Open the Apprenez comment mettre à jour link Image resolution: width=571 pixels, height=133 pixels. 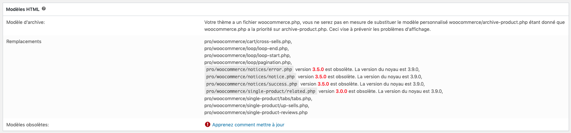[x=248, y=125]
